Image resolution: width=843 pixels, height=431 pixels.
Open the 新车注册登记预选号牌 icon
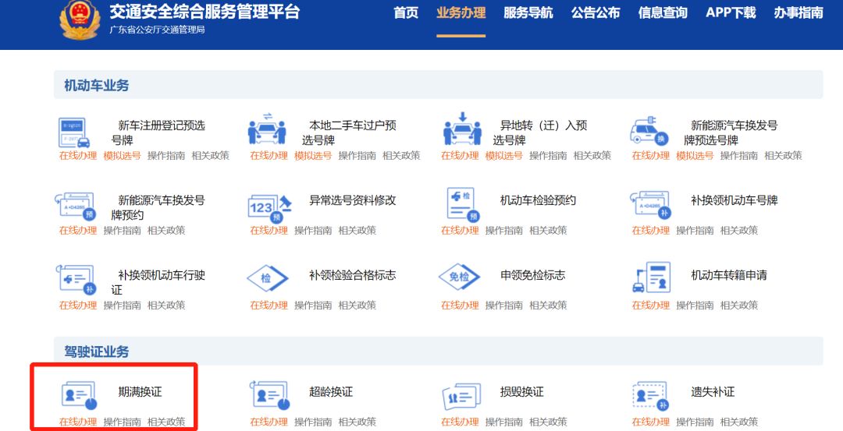tap(74, 132)
